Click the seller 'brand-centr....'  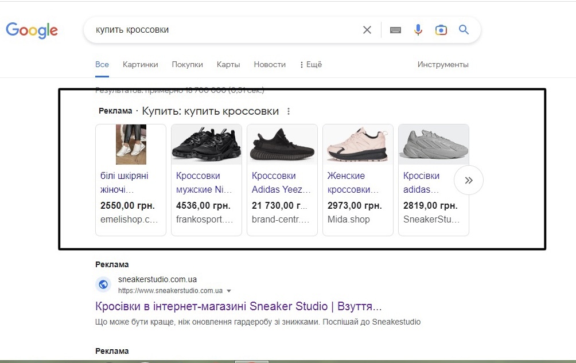click(281, 220)
